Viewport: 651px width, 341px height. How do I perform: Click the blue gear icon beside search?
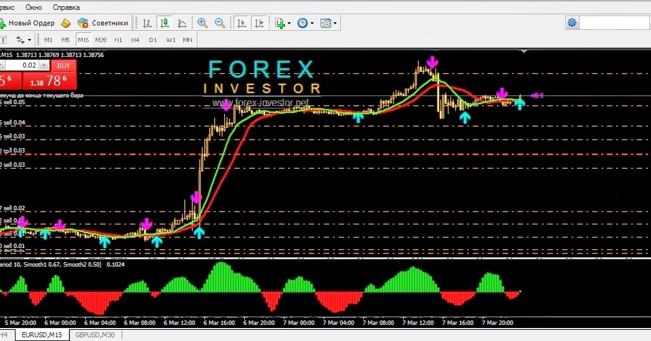coord(572,22)
